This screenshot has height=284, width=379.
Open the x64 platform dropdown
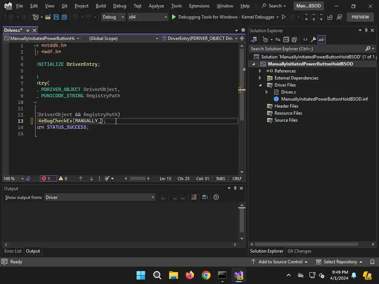[x=148, y=17]
